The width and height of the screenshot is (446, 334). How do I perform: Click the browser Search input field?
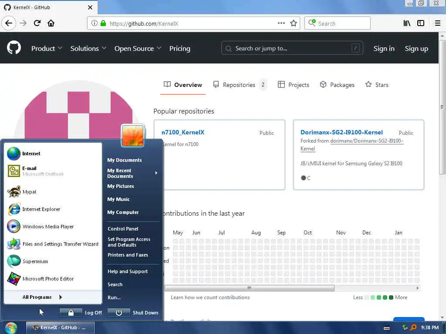pos(338,23)
